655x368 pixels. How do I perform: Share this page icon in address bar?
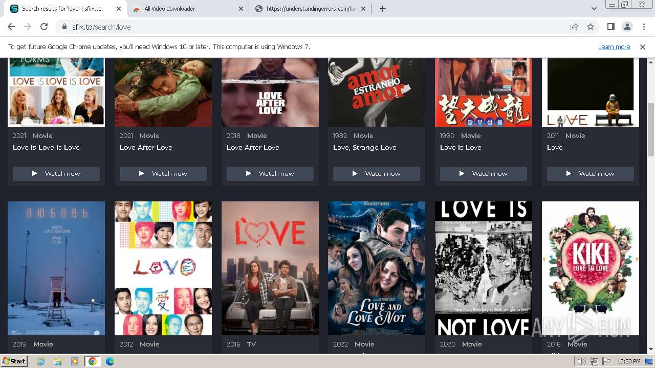574,27
